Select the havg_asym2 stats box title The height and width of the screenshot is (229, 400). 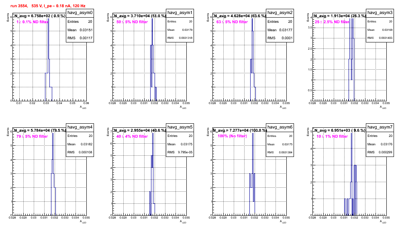coord(280,12)
